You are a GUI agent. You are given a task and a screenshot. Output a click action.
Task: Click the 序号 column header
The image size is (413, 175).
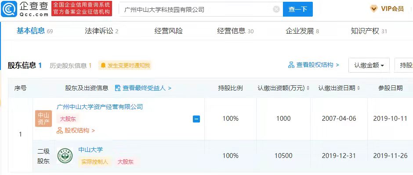(x=20, y=88)
